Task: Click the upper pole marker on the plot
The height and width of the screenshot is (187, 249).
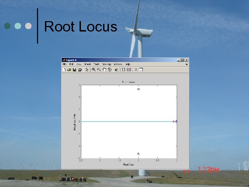Action: (x=138, y=89)
